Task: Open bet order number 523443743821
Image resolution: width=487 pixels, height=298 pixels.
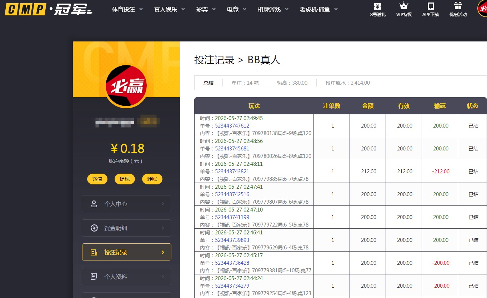Action: (232, 172)
